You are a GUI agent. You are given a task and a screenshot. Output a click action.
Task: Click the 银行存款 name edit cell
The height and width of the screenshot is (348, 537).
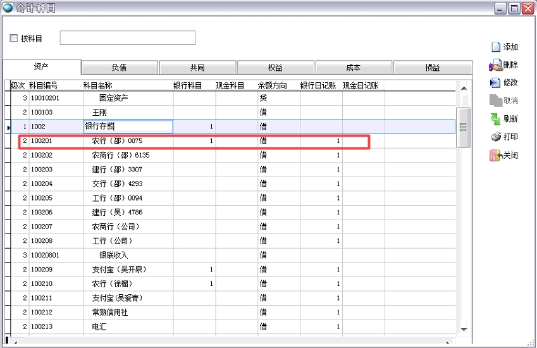(128, 127)
